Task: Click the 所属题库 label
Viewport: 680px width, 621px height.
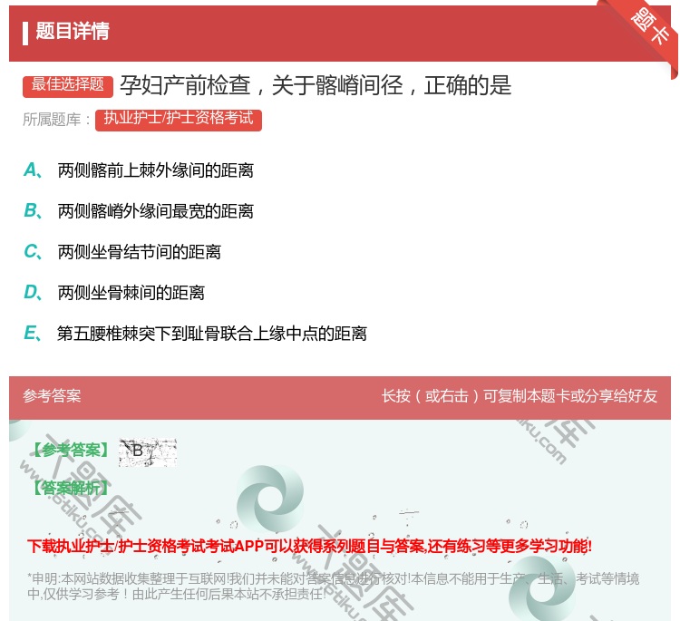Action: click(x=57, y=120)
